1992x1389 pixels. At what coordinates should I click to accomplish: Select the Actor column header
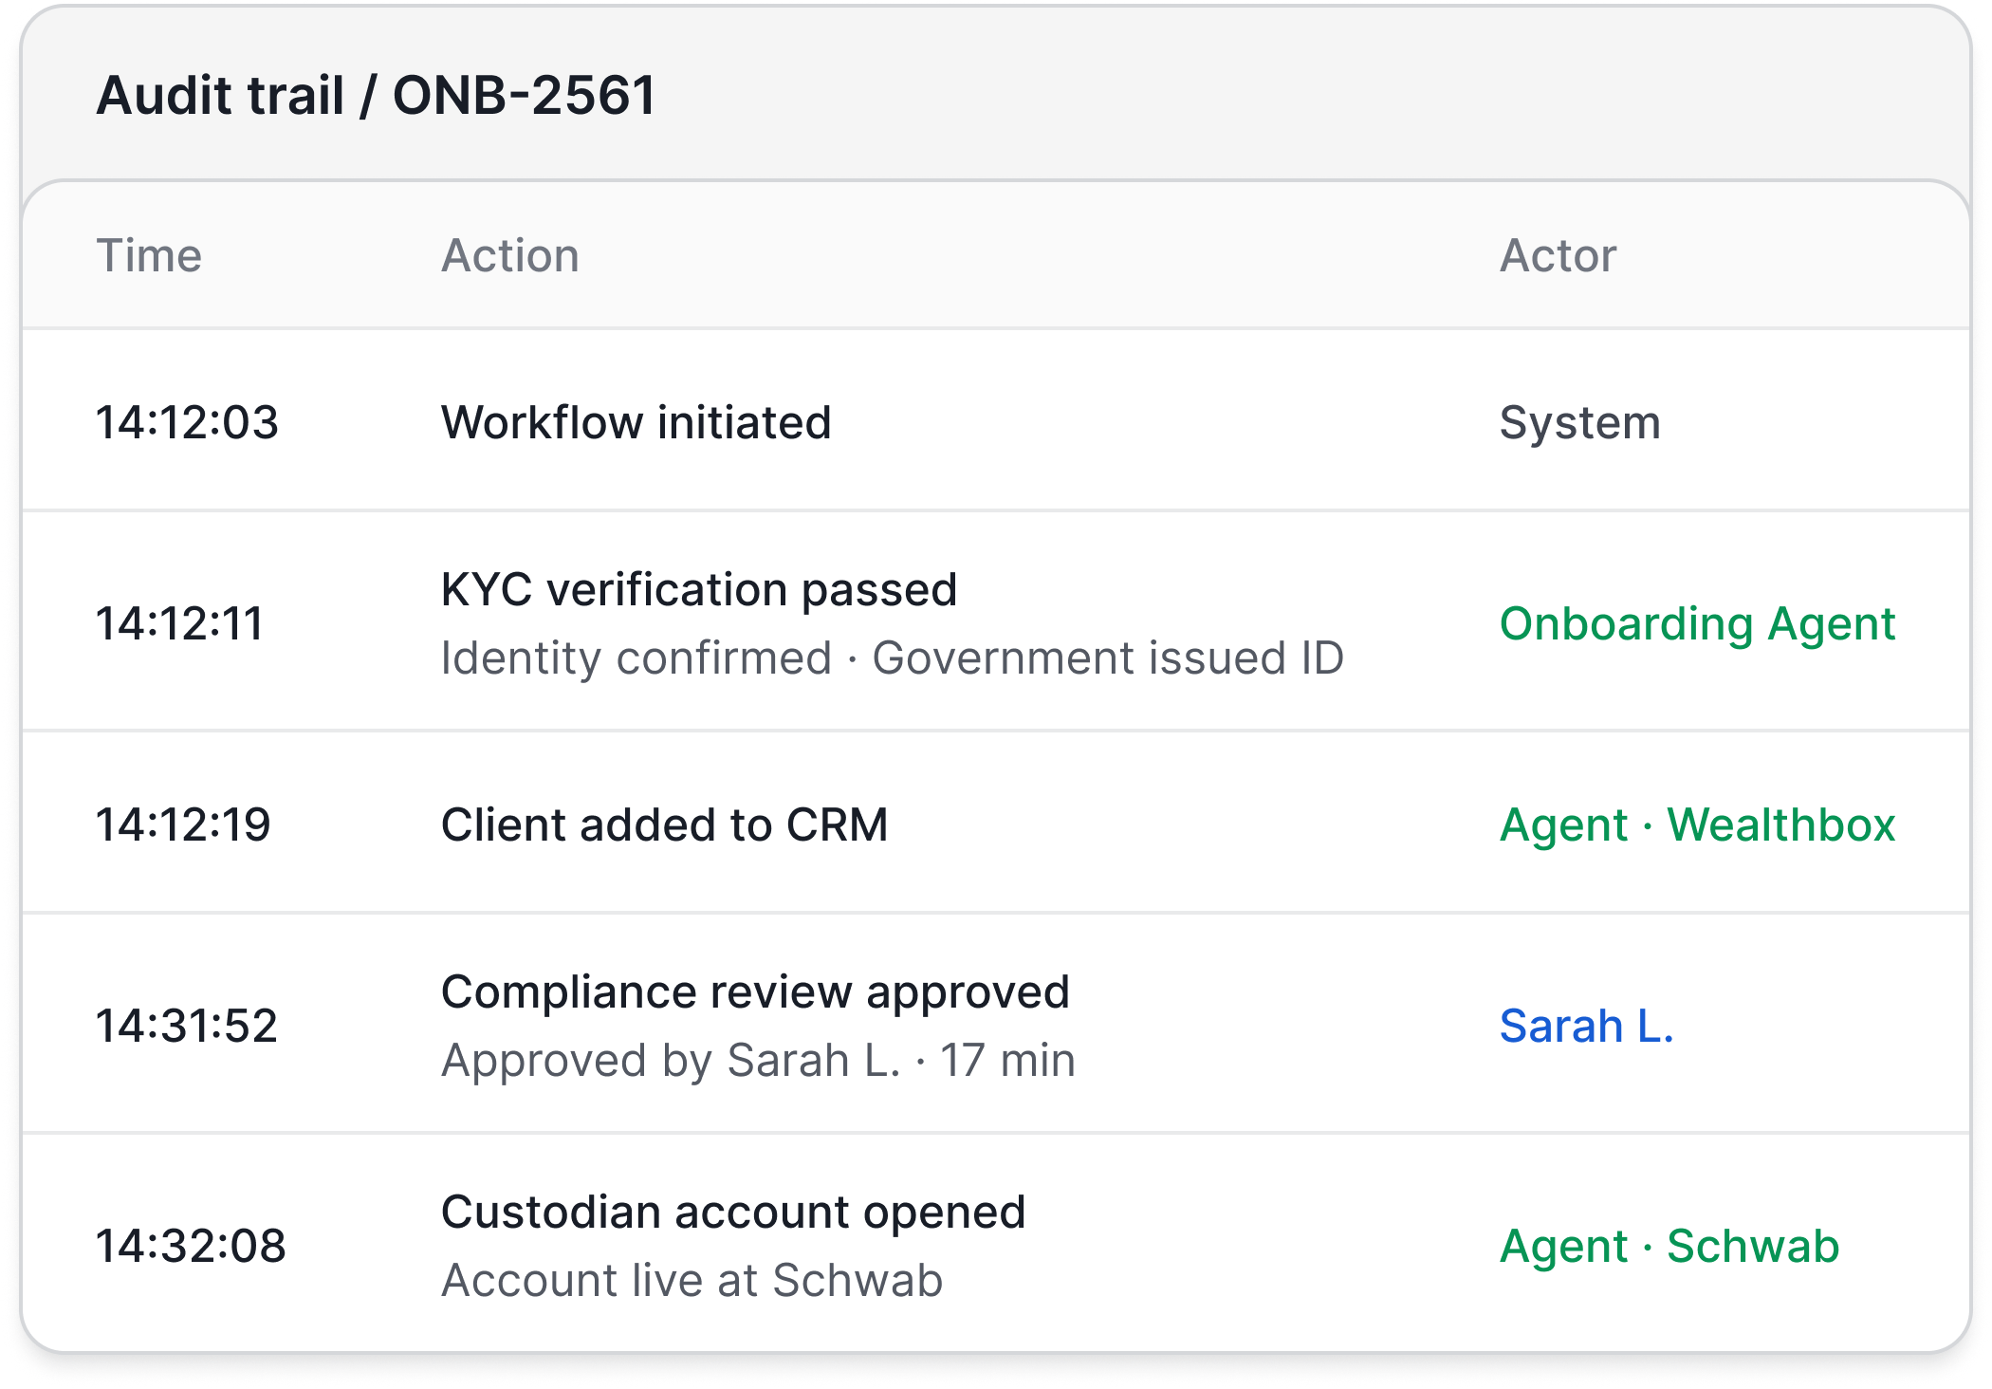click(x=1558, y=256)
